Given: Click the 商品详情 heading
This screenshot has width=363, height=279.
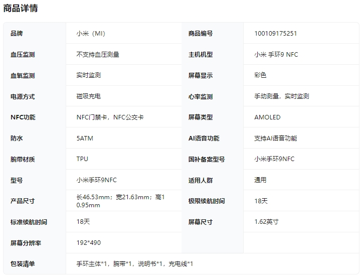Looking at the screenshot, I should click(21, 9).
